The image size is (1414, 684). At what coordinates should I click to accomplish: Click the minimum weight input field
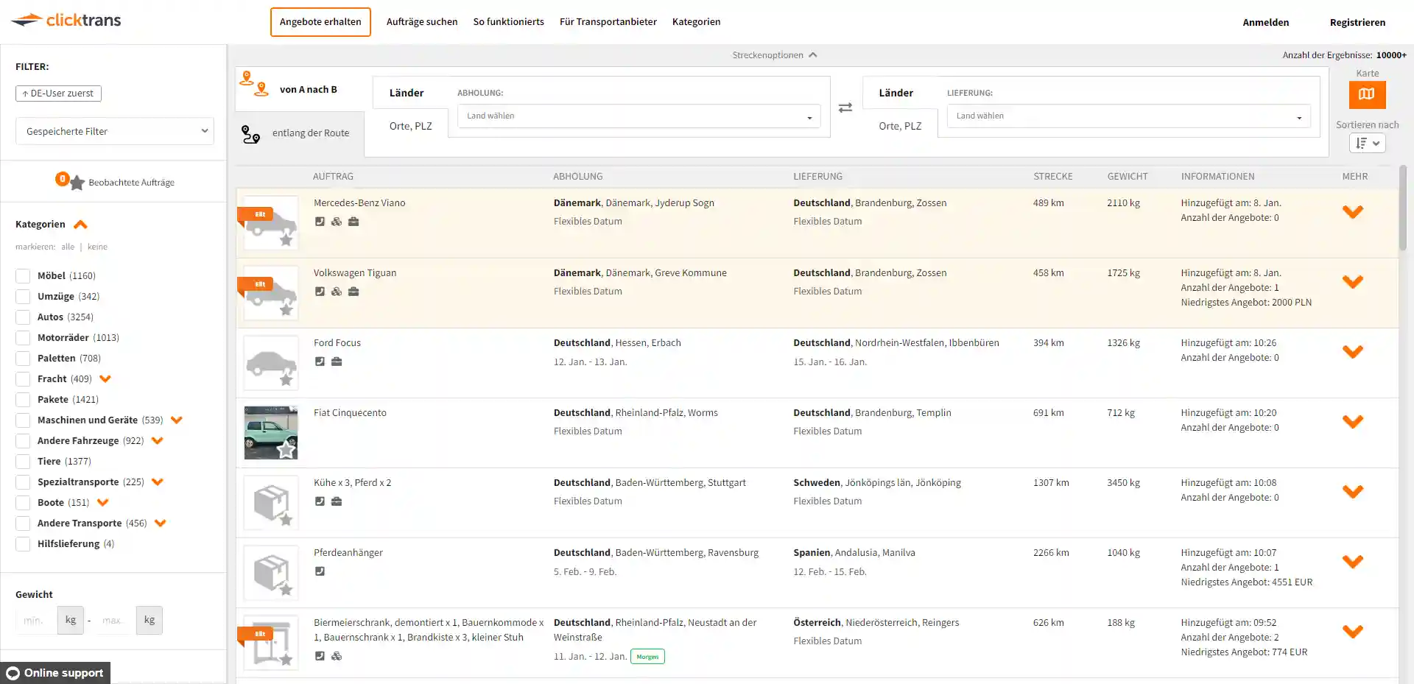[x=35, y=621]
